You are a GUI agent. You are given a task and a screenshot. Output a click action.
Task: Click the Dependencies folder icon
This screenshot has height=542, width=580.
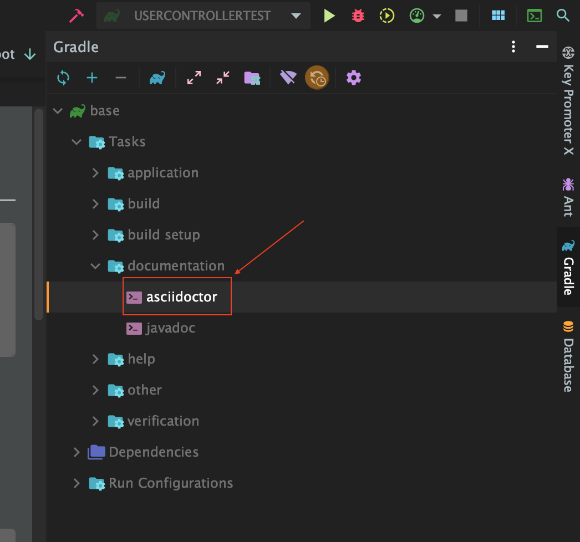(x=96, y=452)
